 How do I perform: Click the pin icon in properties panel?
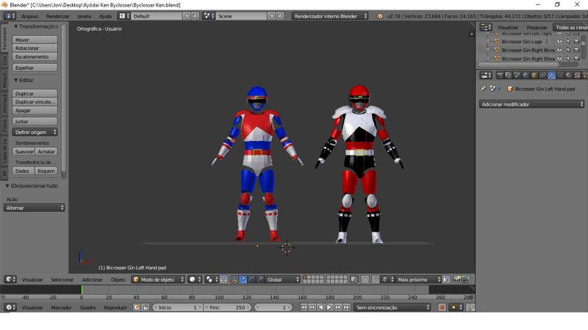(x=483, y=89)
